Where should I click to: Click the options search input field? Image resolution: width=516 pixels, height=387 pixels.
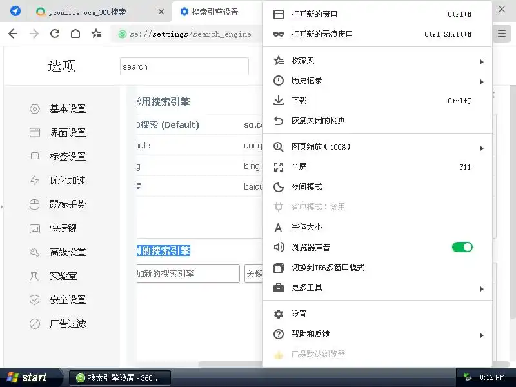tap(184, 66)
